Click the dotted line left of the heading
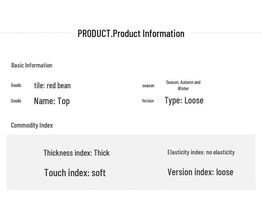262x200 pixels. (36, 32)
